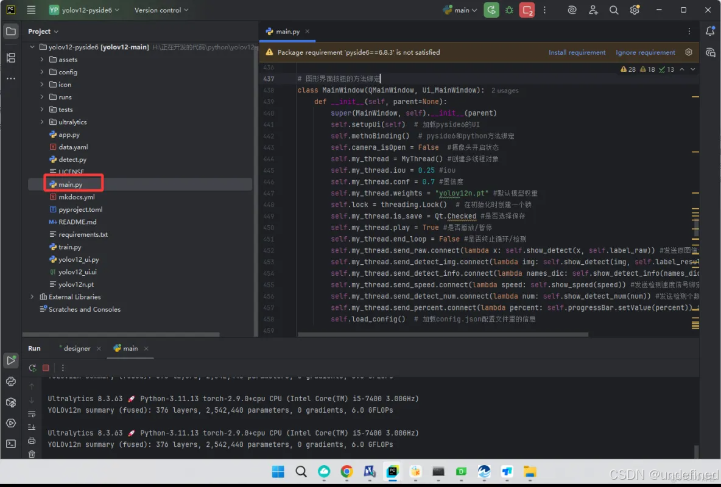The width and height of the screenshot is (721, 487).
Task: Expand the icon folder
Action: pos(42,84)
